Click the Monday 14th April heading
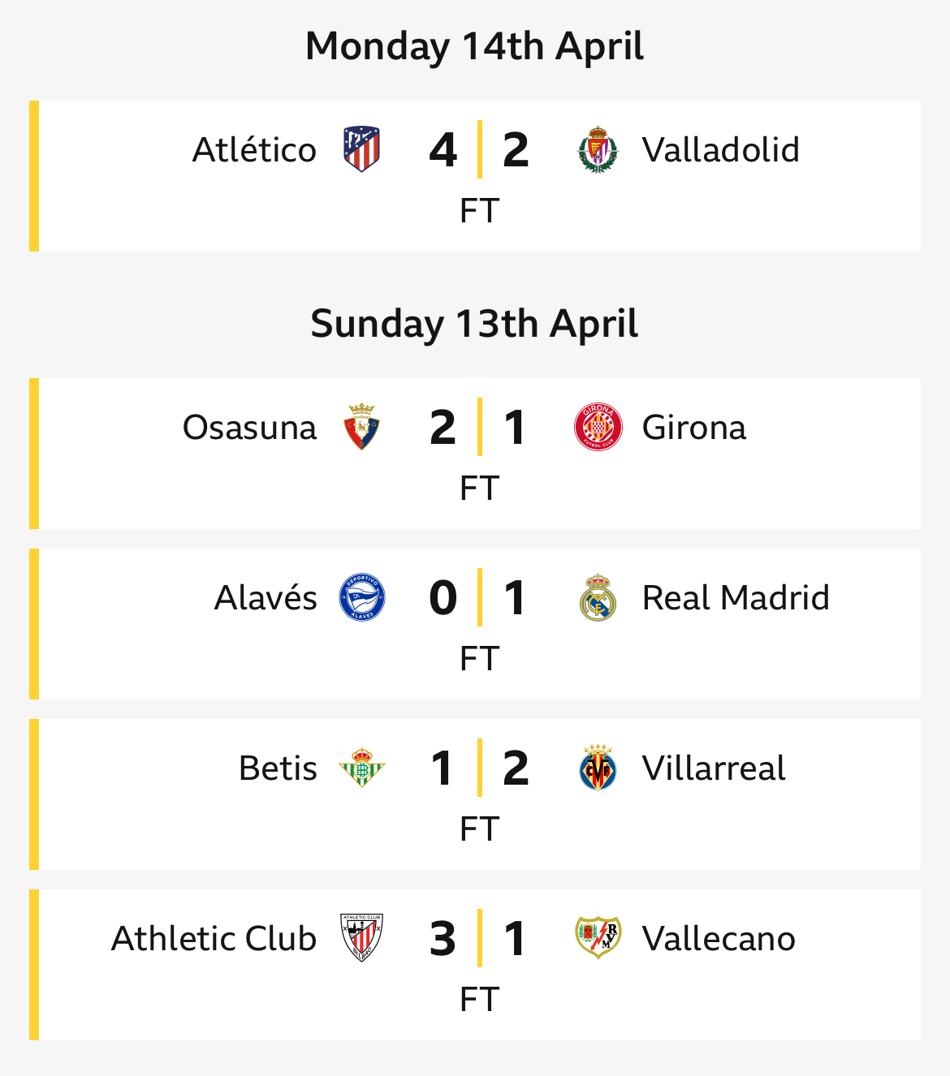 click(x=475, y=46)
